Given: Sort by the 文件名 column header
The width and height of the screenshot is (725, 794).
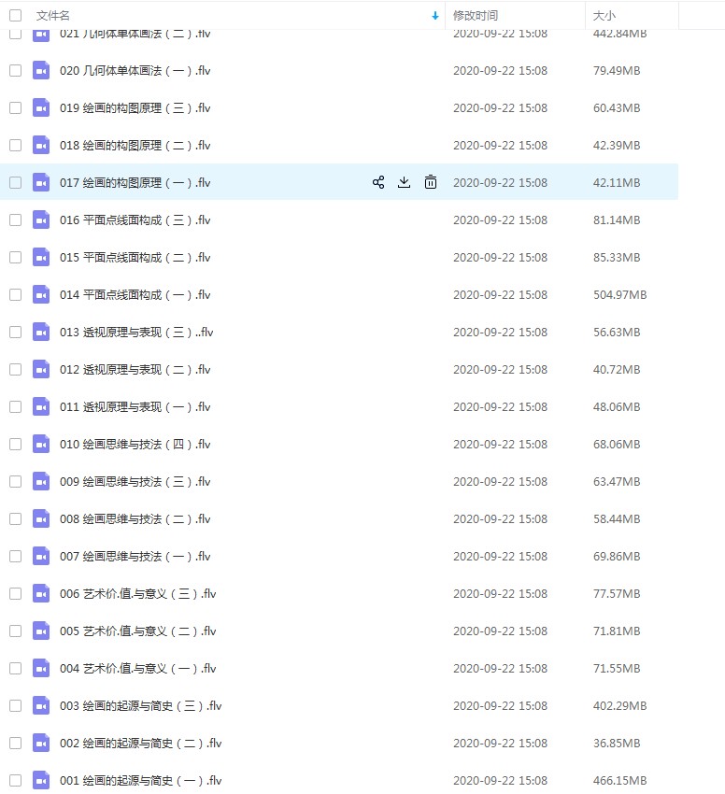Looking at the screenshot, I should (52, 16).
